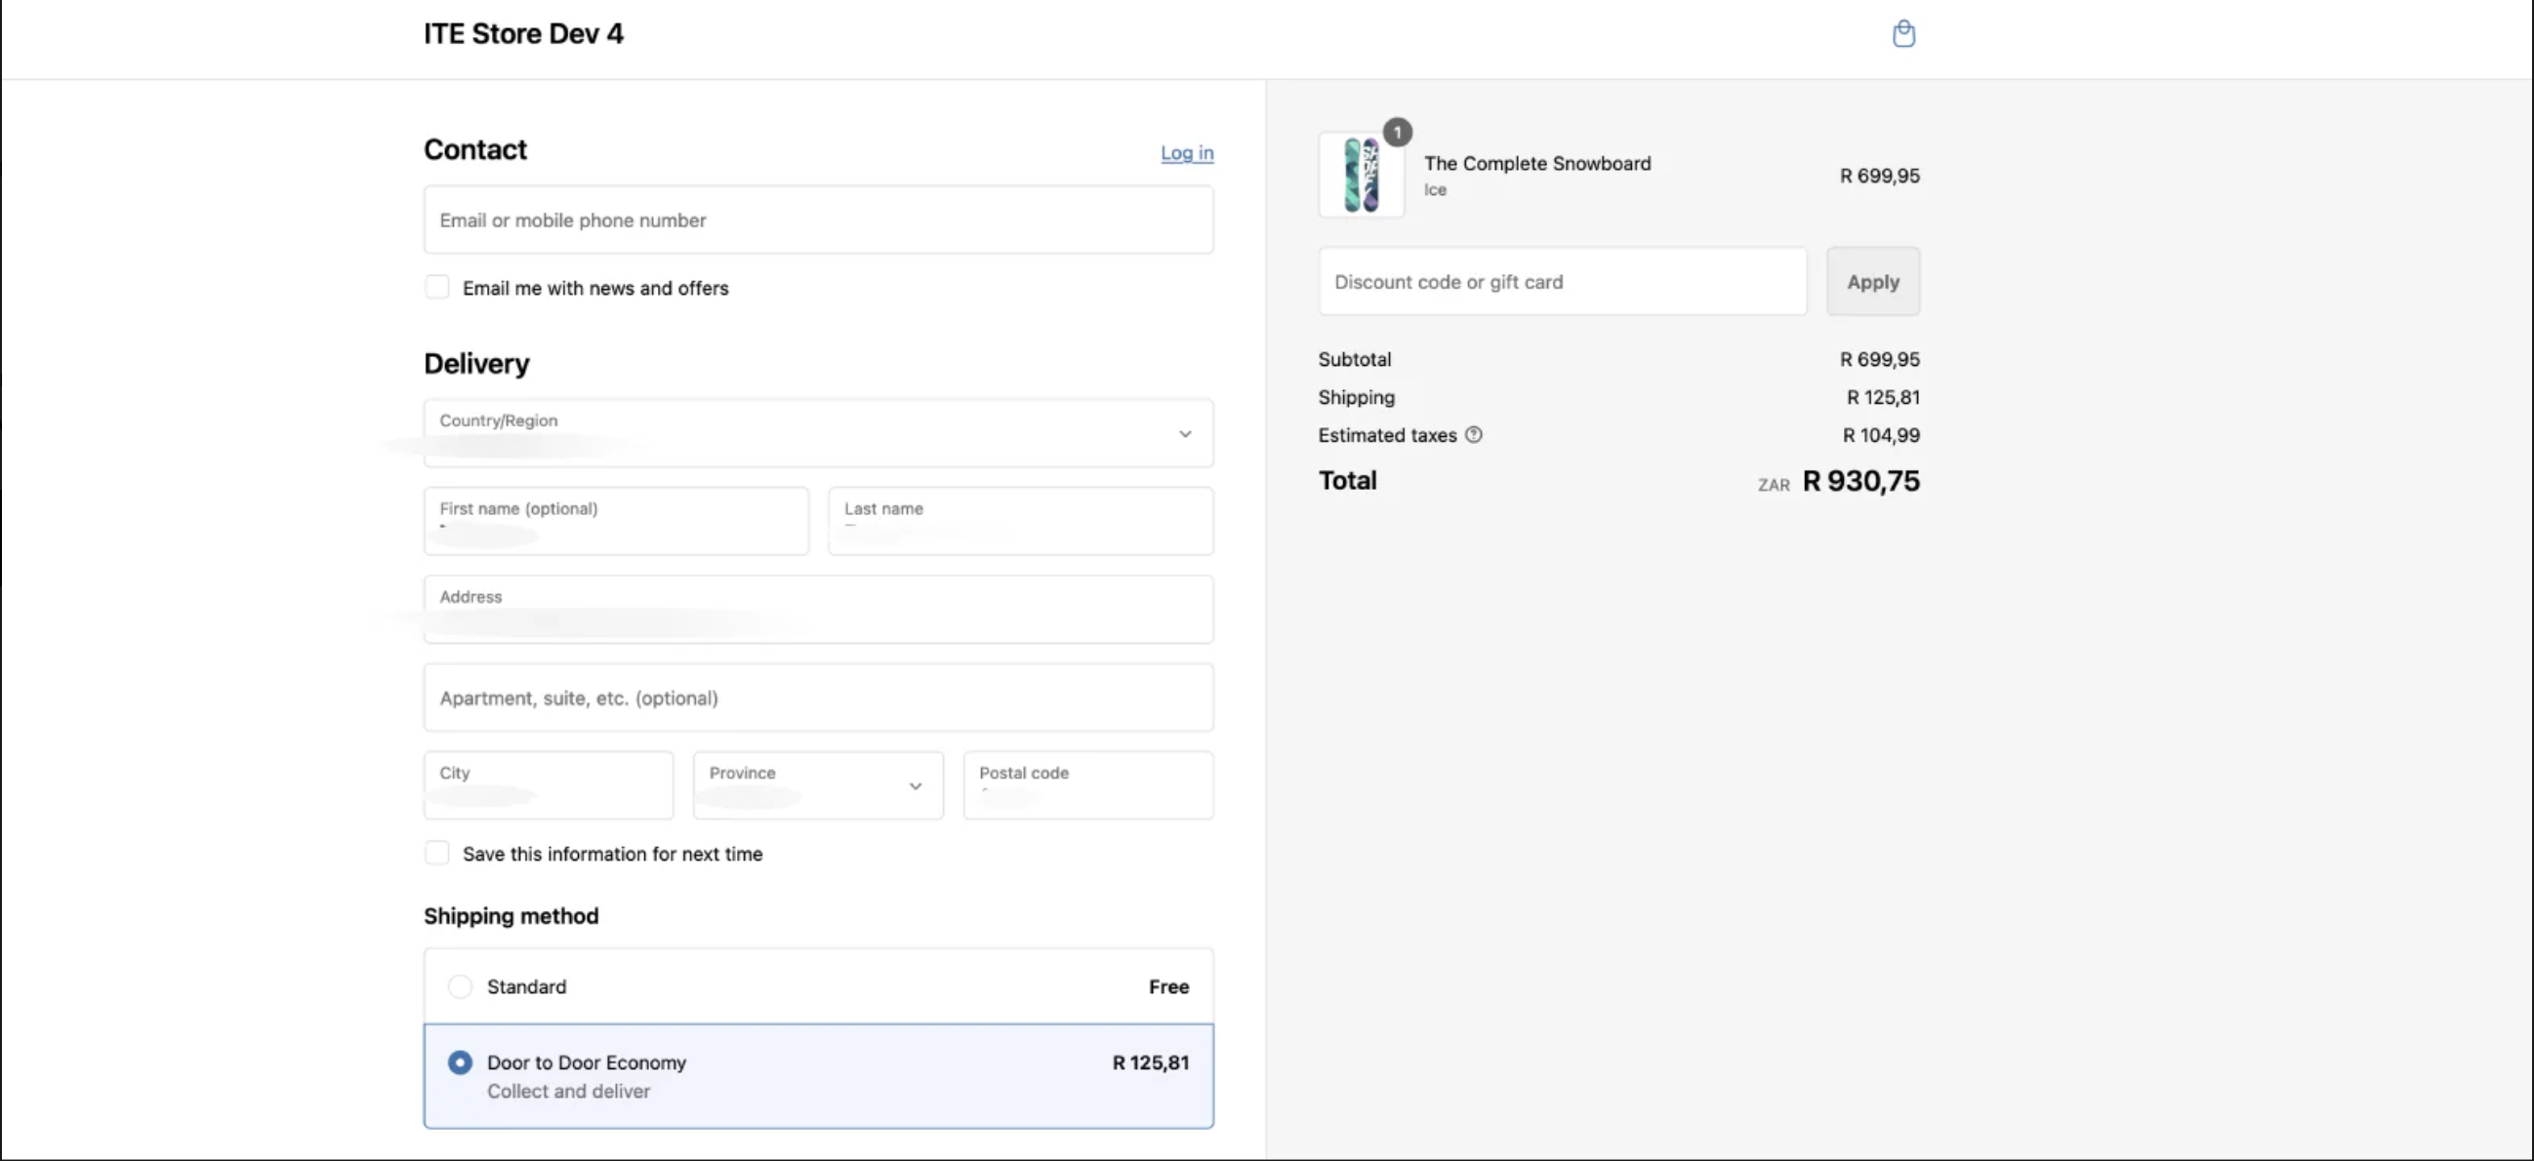This screenshot has height=1161, width=2534.
Task: Open the Country/Region selector
Action: pyautogui.click(x=818, y=433)
